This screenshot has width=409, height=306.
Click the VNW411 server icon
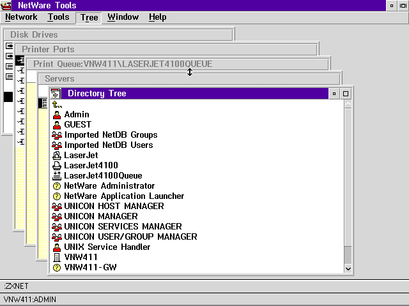pyautogui.click(x=57, y=258)
